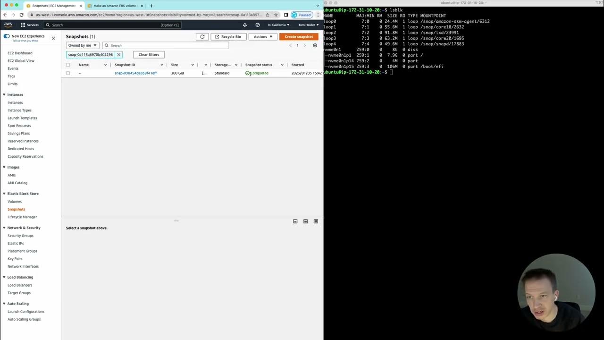Viewport: 604px width, 340px height.
Task: Click Create snapshot button
Action: click(299, 36)
